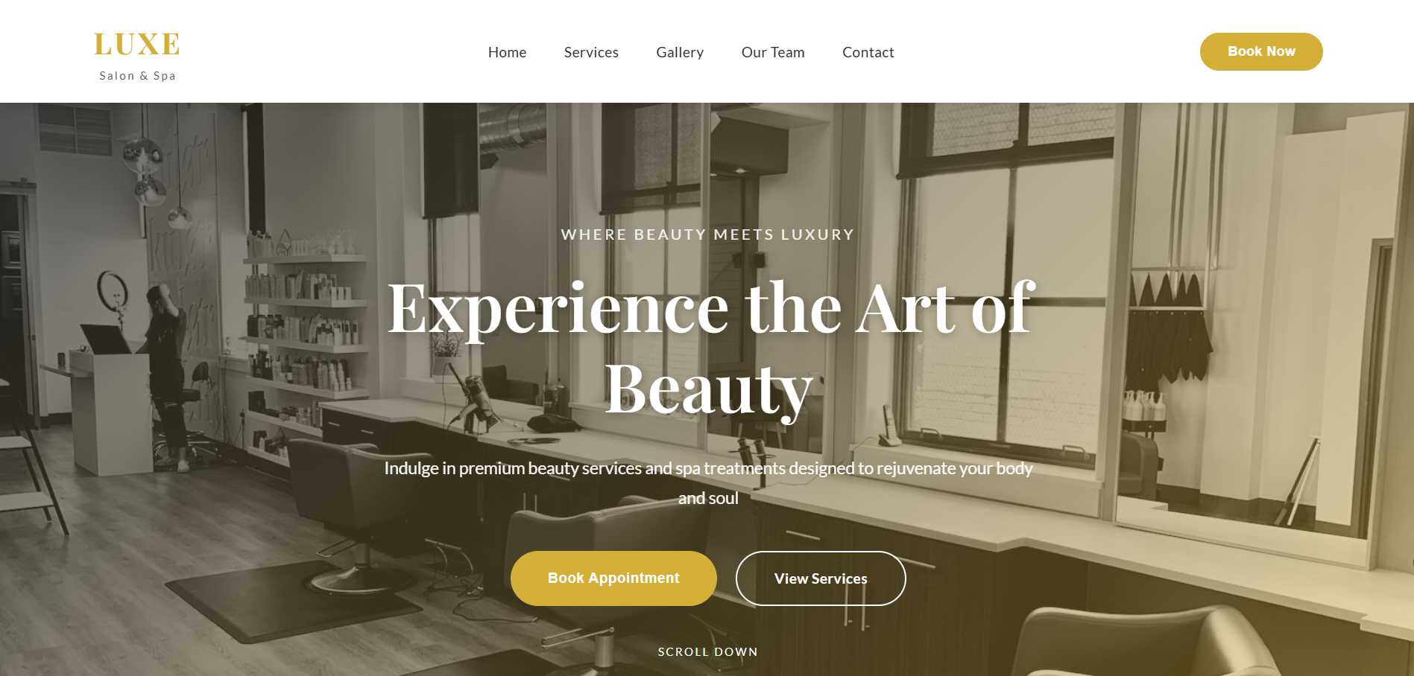
Task: Click the outlined View Services button
Action: tap(821, 578)
